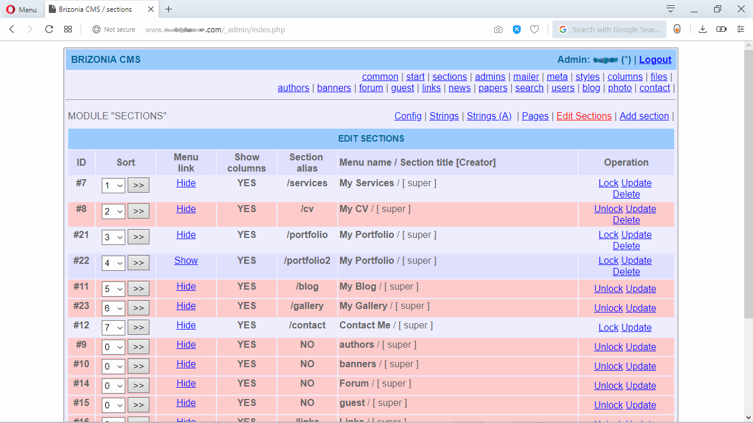The image size is (753, 423).
Task: Click the 'BRIZONIA CMS' header text
Action: click(x=106, y=60)
